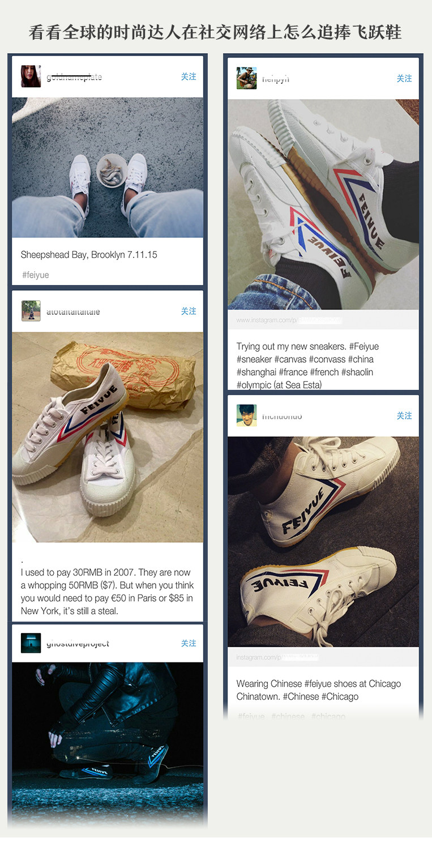This screenshot has width=432, height=846.
Task: Open the photo of white shoes with the bowl
Action: click(x=108, y=167)
